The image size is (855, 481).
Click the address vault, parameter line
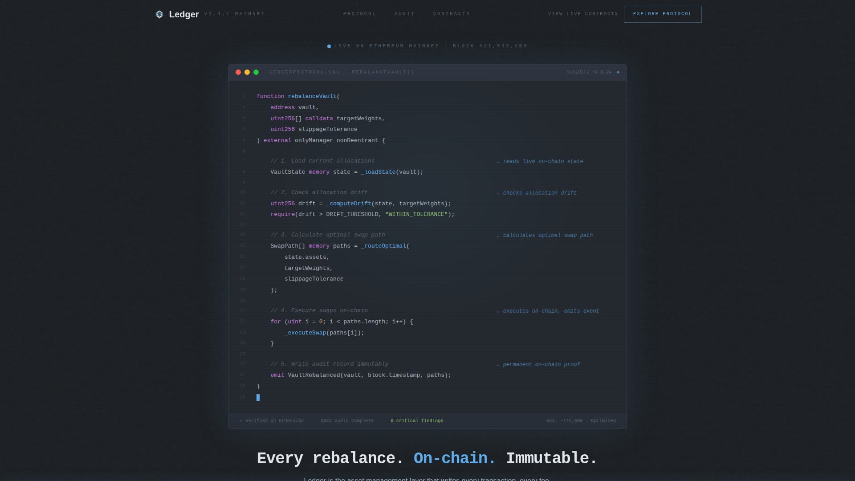[294, 107]
